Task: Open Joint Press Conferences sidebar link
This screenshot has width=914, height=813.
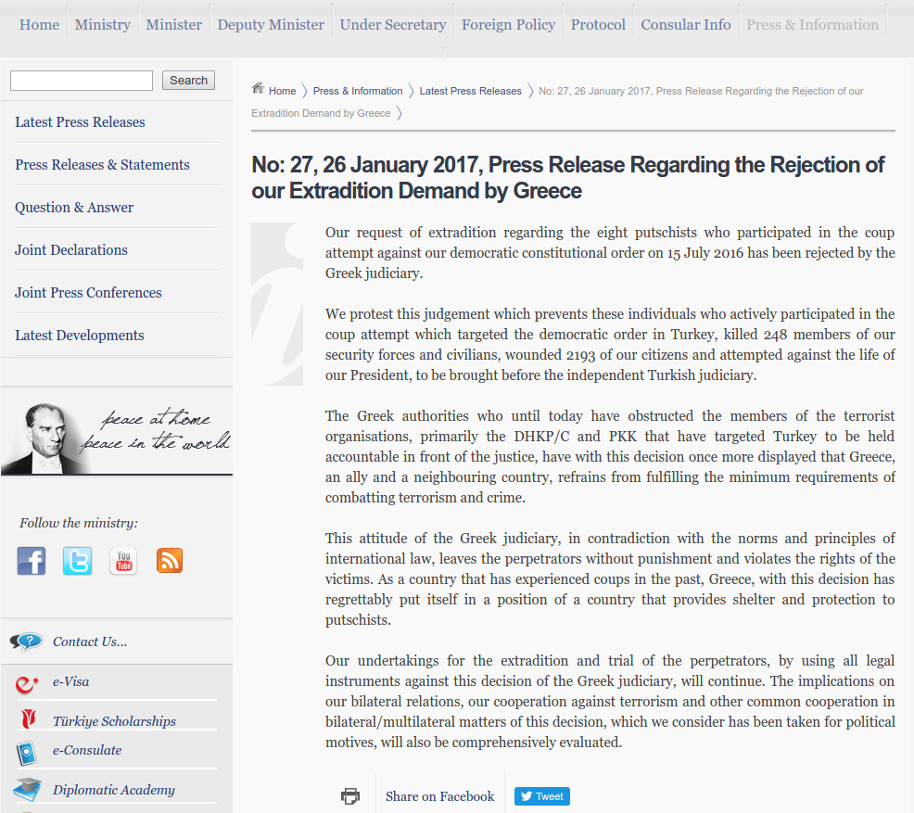Action: (x=88, y=293)
